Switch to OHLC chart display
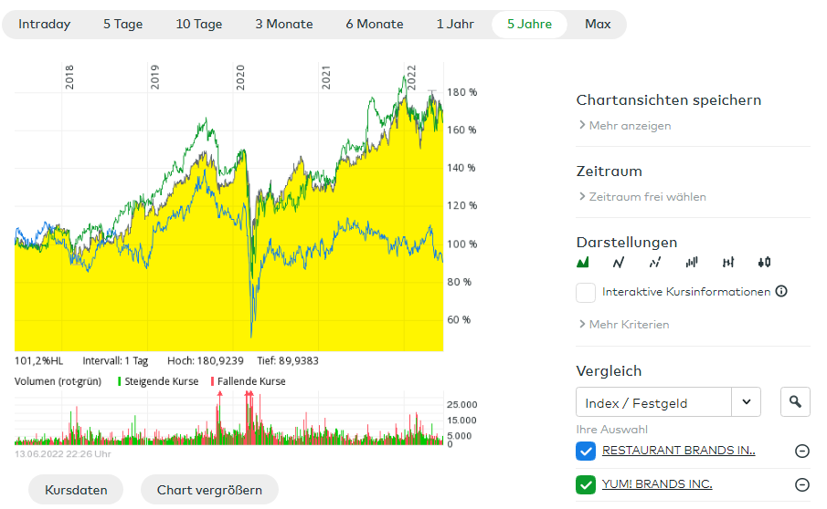This screenshot has width=827, height=509. click(x=728, y=263)
